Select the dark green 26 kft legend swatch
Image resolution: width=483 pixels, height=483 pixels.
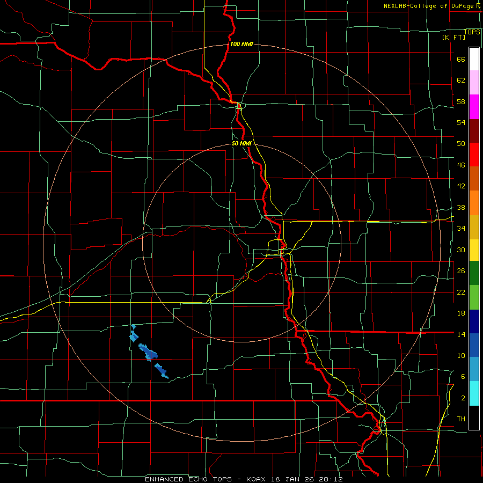pos(474,273)
